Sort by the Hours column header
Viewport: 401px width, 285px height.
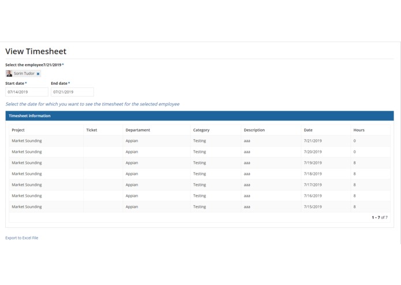[x=359, y=130]
